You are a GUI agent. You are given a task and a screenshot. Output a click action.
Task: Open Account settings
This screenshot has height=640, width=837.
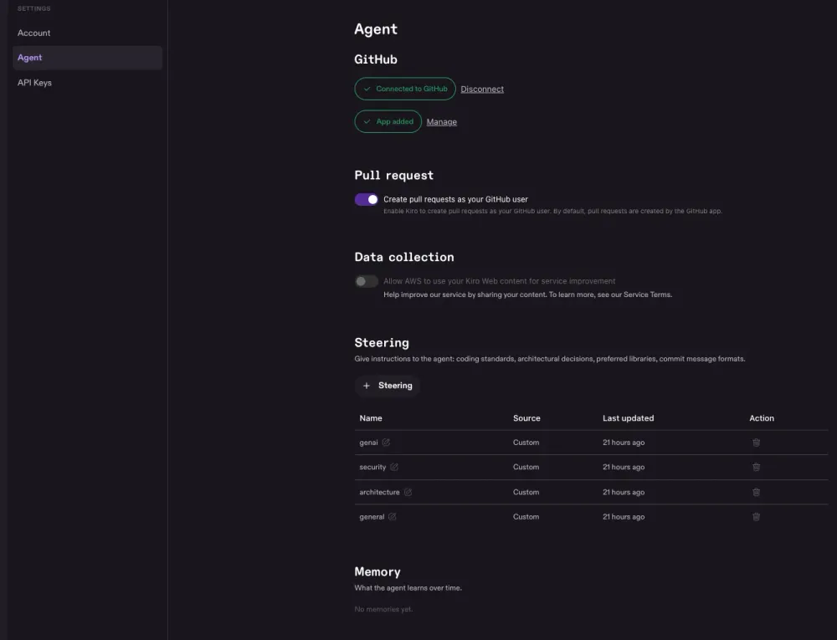[33, 33]
